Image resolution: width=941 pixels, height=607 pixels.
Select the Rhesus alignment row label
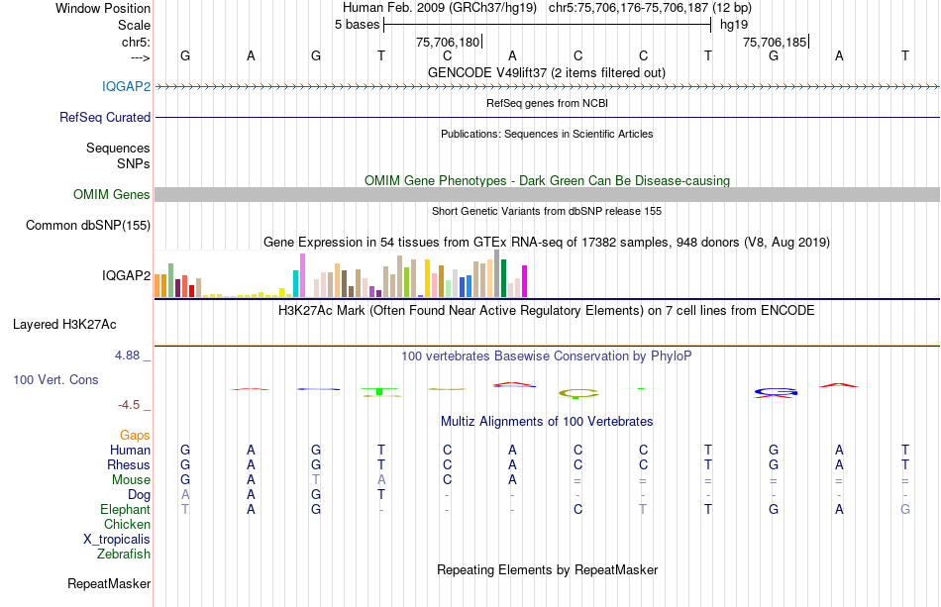pyautogui.click(x=129, y=464)
